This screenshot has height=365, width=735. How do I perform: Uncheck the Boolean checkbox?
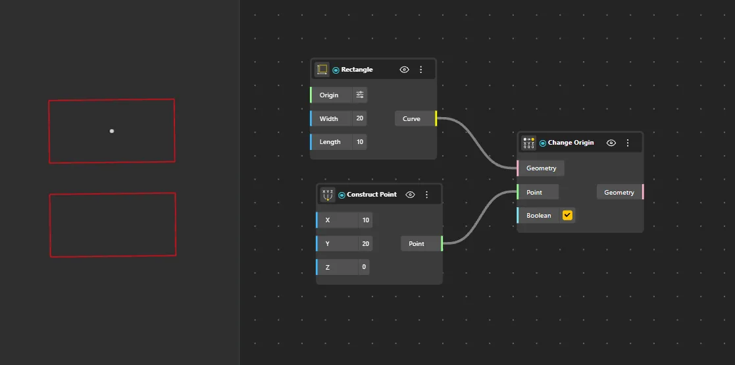click(x=568, y=216)
